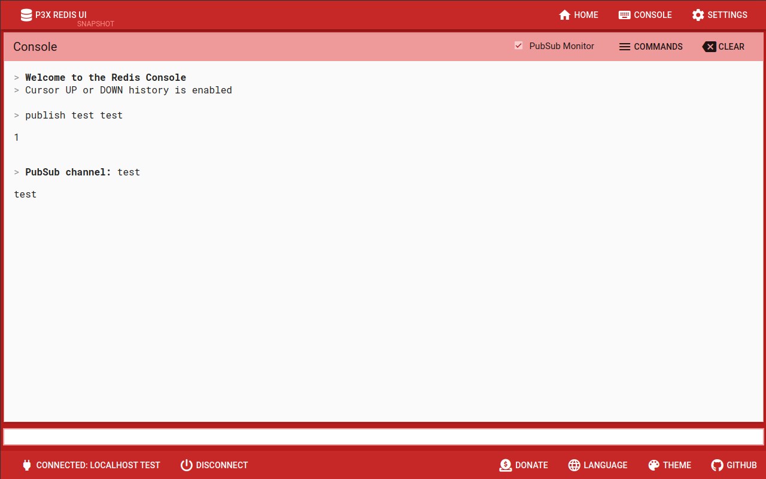Click the P3X Redis UI database logo icon
The width and height of the screenshot is (766, 479).
pos(26,15)
